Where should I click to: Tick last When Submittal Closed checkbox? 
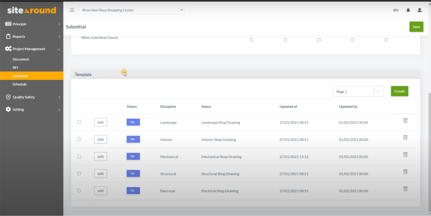pyautogui.click(x=386, y=40)
